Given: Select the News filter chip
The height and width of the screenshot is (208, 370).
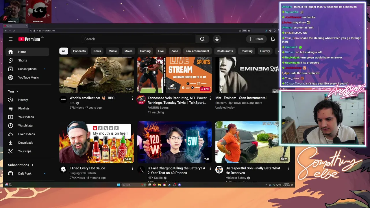Looking at the screenshot, I should (97, 51).
